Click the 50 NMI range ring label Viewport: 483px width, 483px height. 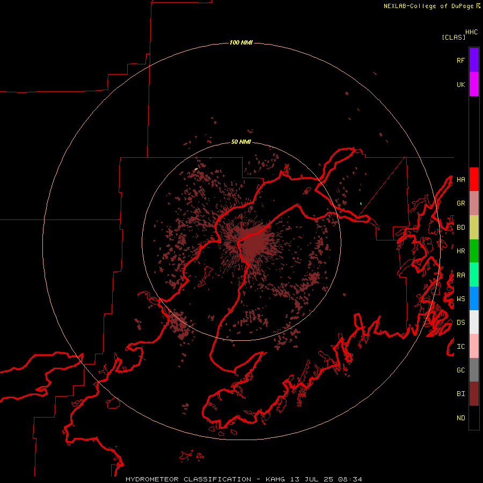pos(241,142)
